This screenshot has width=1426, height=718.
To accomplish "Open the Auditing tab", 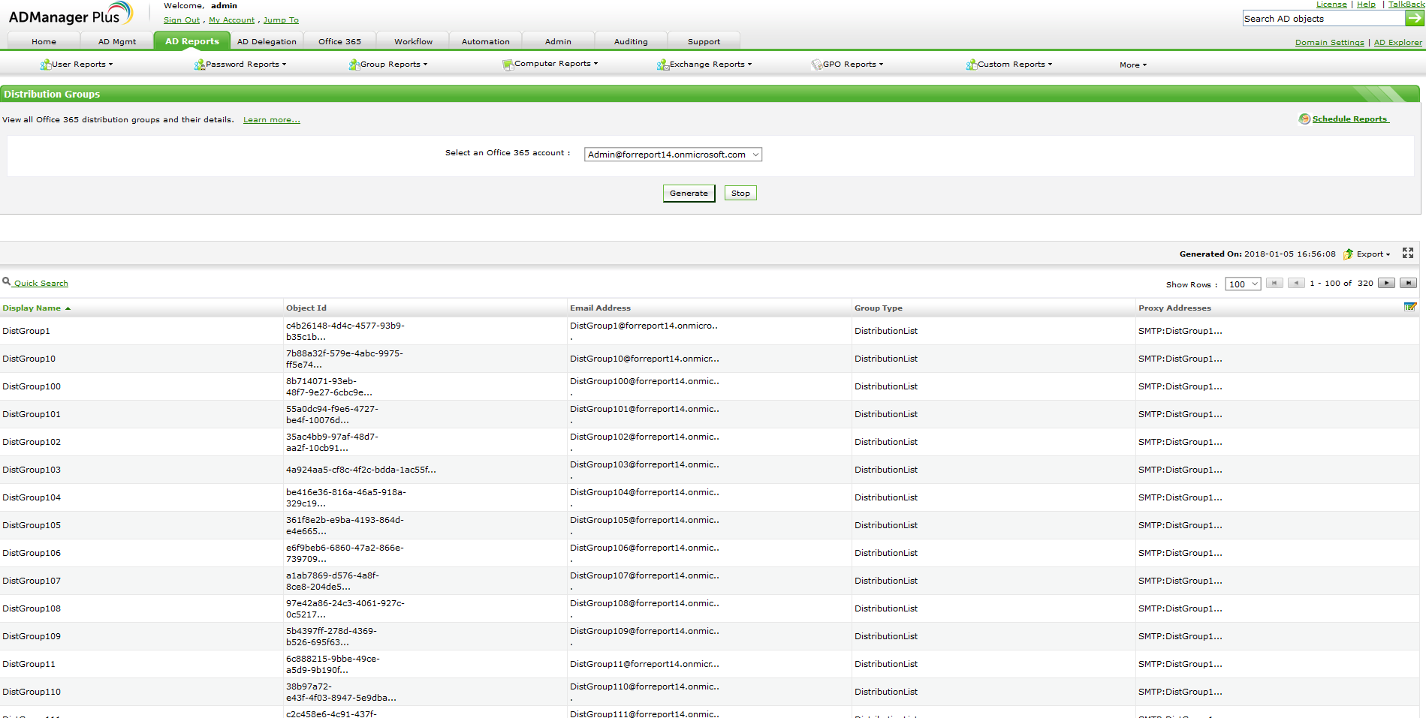I will 630,42.
